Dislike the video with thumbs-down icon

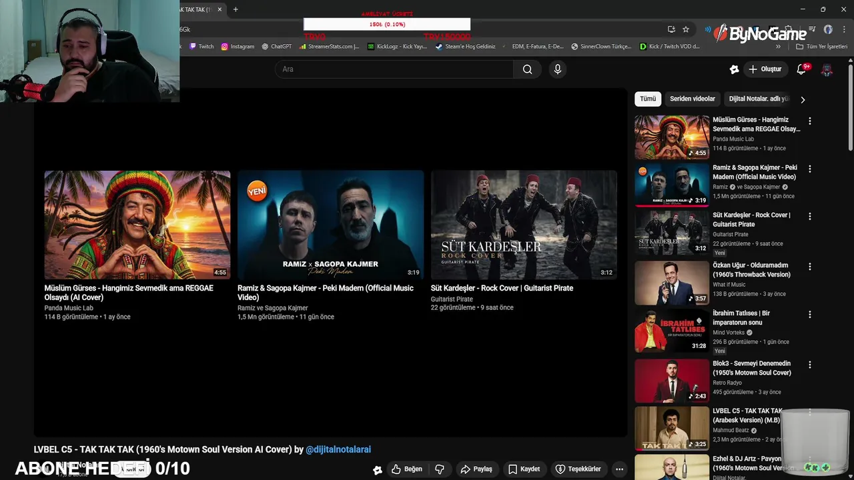(x=440, y=469)
